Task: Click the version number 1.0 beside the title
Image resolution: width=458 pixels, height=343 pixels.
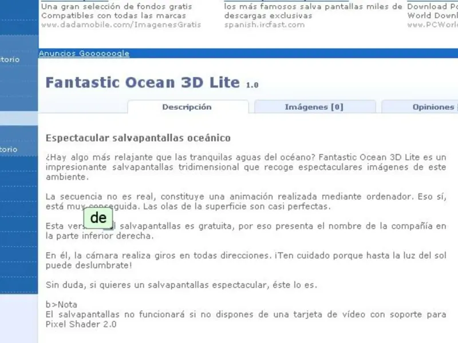Action: pyautogui.click(x=252, y=85)
